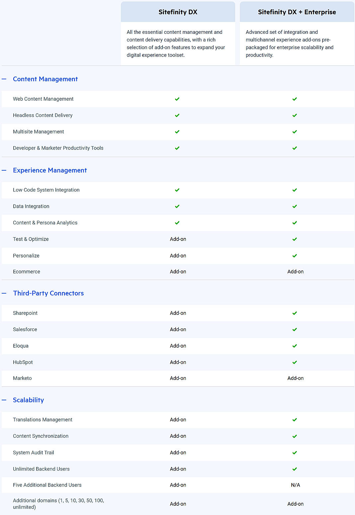This screenshot has height=515, width=355.
Task: Click Translations Management Enterprise checkmark
Action: (x=295, y=420)
